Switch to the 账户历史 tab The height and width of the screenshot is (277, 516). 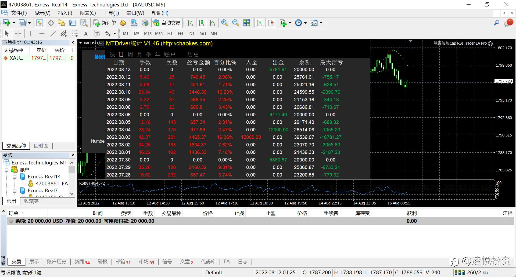[56, 262]
